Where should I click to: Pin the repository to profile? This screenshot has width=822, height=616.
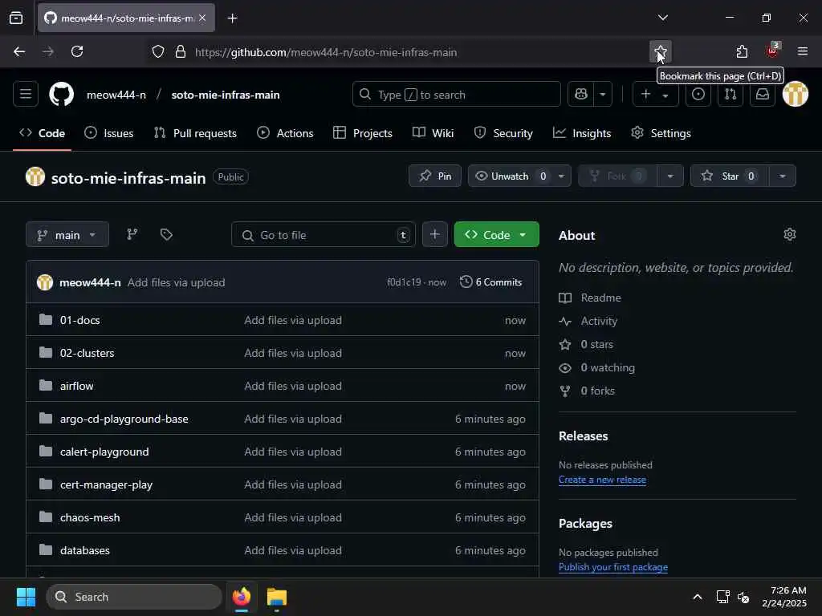click(435, 176)
